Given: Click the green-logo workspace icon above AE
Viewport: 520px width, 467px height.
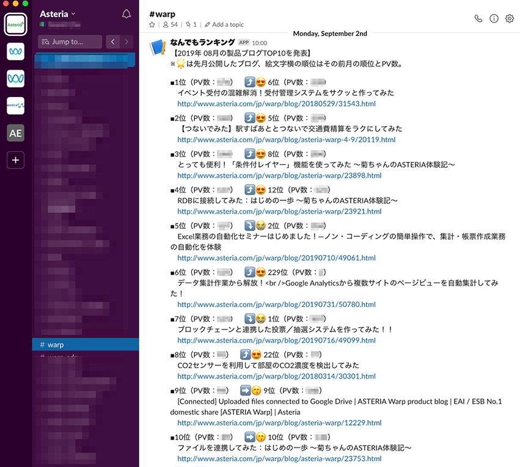Looking at the screenshot, I should click(16, 106).
